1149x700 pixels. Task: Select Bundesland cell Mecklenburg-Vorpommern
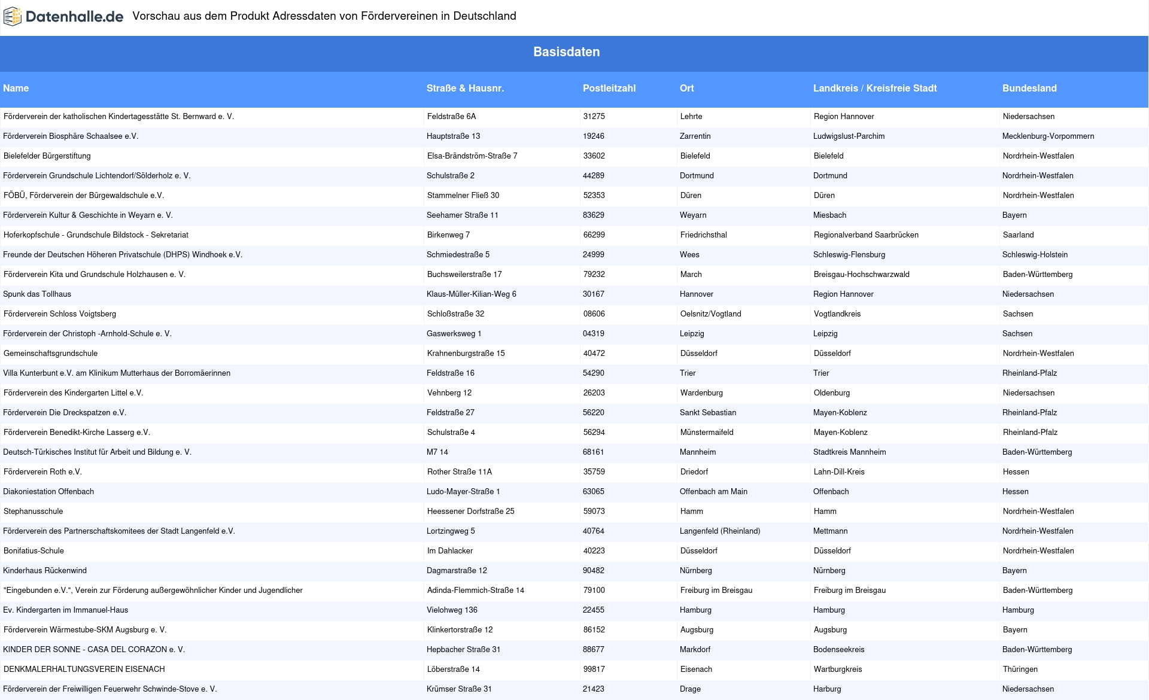(x=1048, y=136)
